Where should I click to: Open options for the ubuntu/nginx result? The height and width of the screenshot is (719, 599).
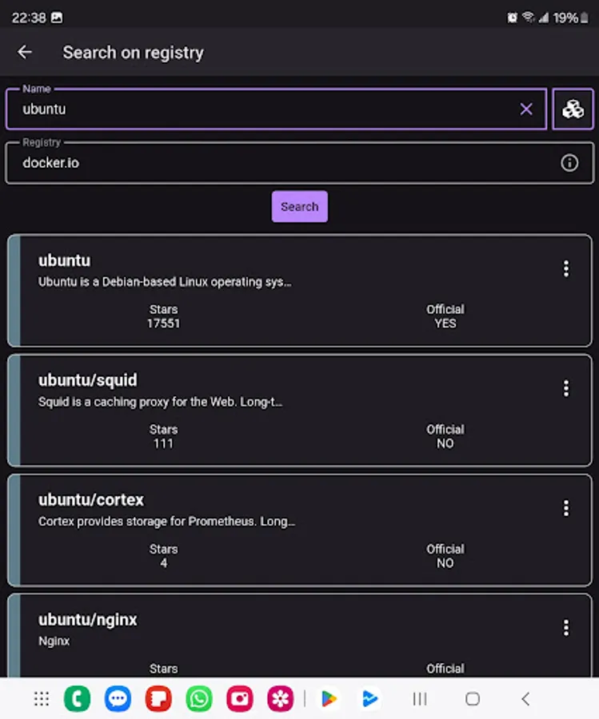tap(566, 628)
